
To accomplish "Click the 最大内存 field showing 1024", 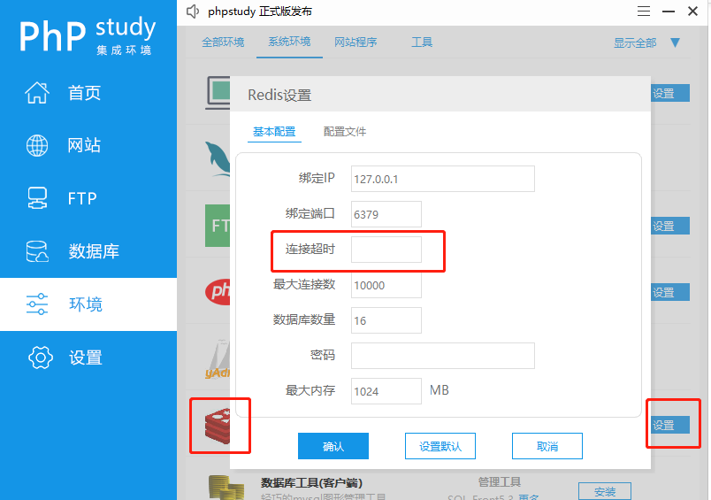I will (x=386, y=391).
